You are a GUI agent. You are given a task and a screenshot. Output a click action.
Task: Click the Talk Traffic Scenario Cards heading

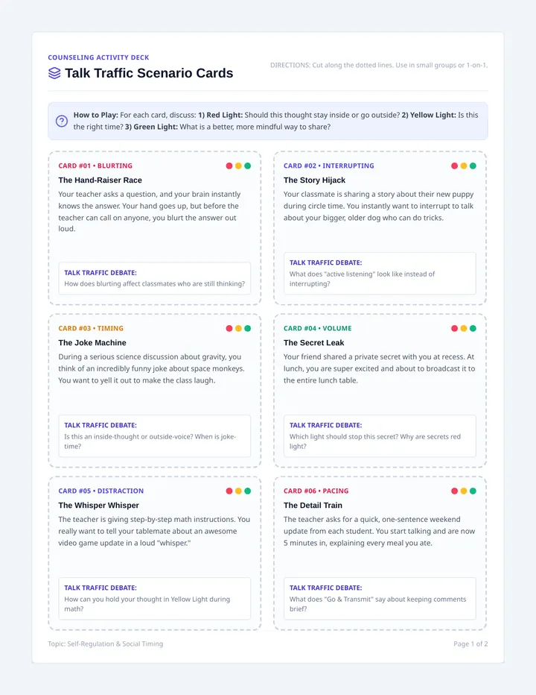coord(149,73)
